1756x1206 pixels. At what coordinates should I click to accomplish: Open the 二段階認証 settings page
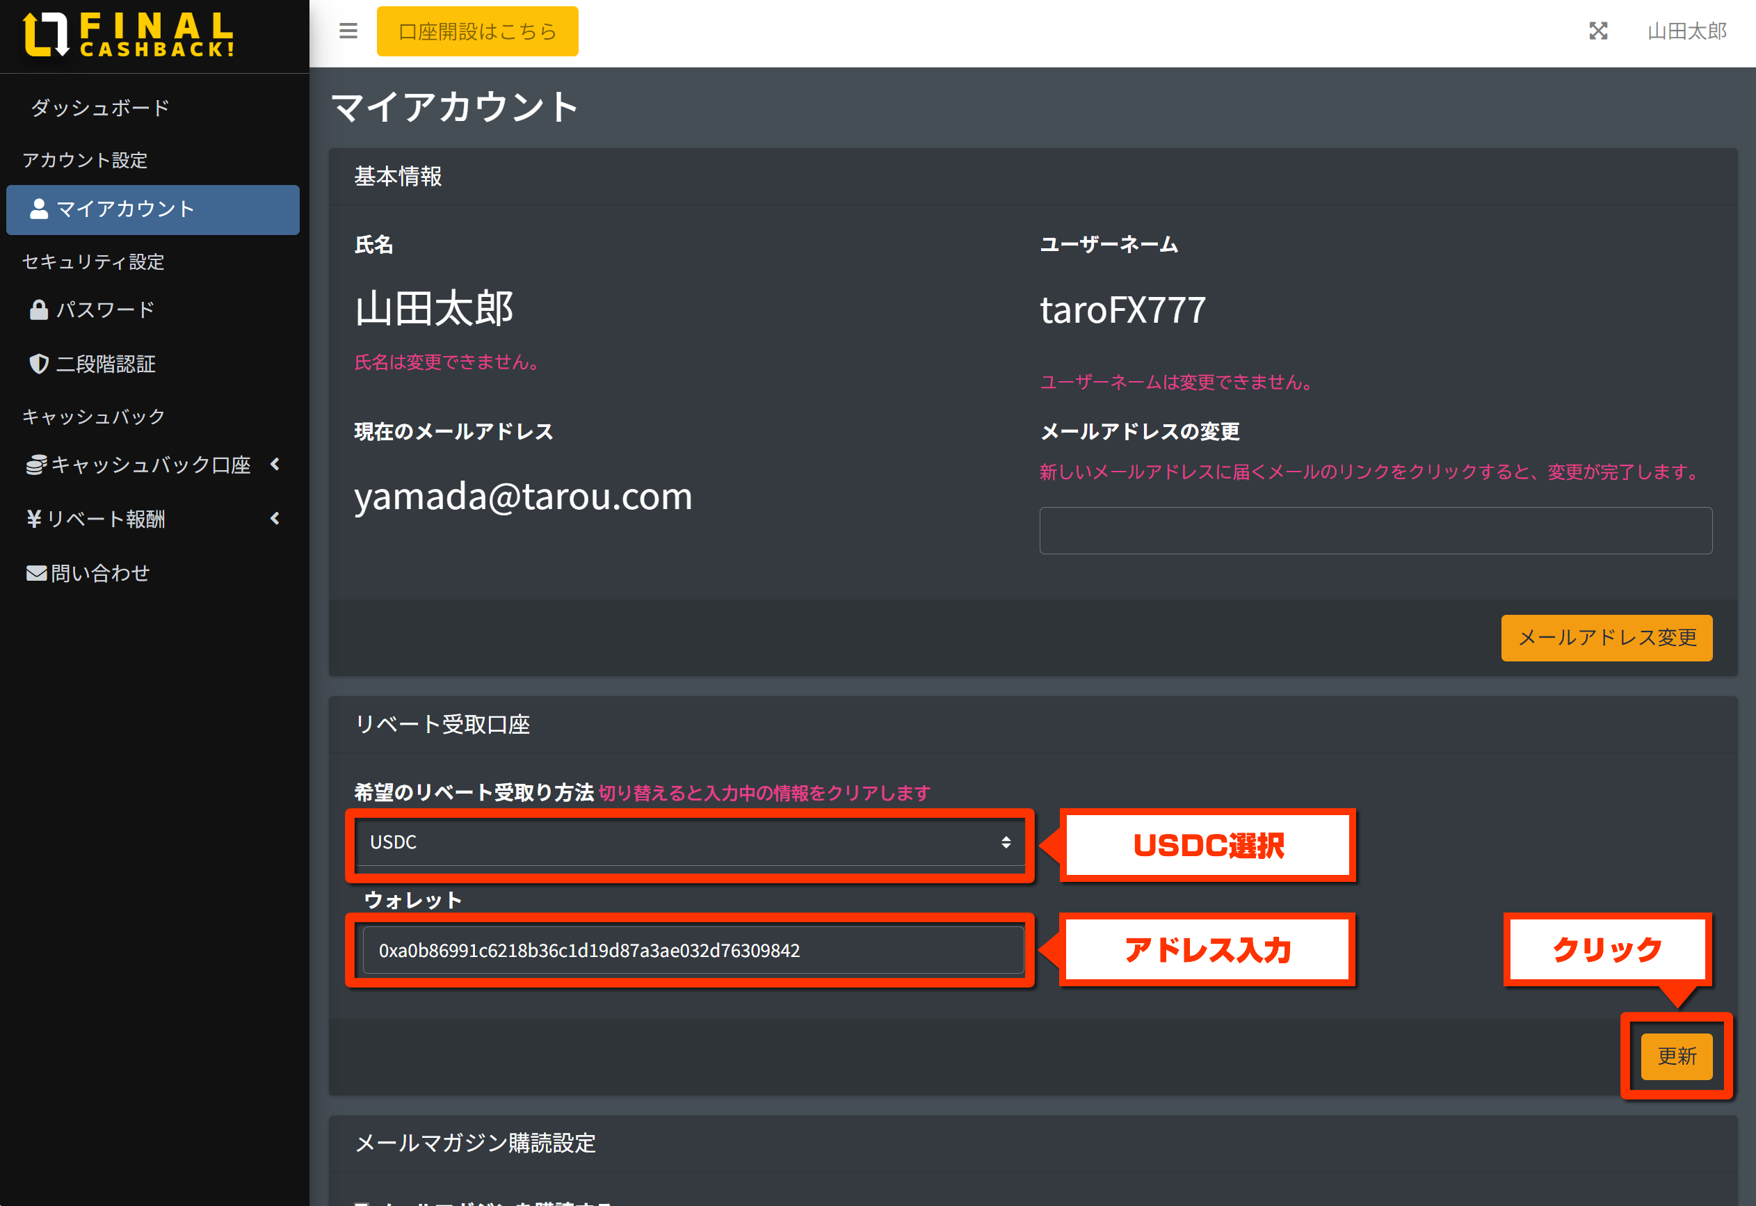(106, 364)
